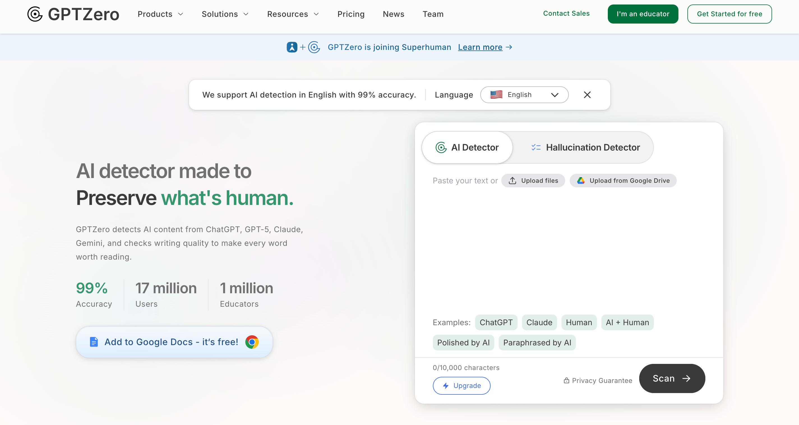This screenshot has width=799, height=425.
Task: Click the checklist icon for Hallucination Detector
Action: 536,147
